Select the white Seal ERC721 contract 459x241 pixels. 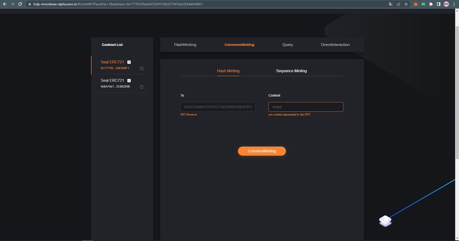coord(112,81)
